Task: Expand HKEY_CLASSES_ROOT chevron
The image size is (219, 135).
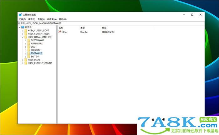Action: (23, 30)
